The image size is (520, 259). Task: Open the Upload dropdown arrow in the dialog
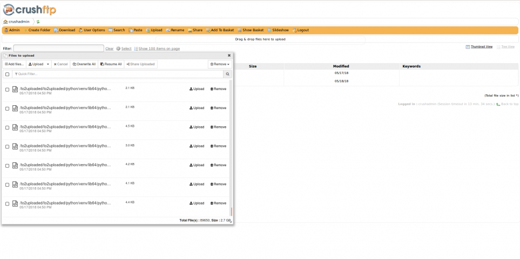pos(48,64)
